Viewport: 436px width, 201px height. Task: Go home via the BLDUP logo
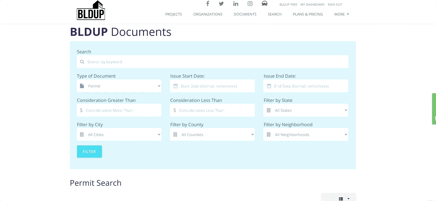91,10
